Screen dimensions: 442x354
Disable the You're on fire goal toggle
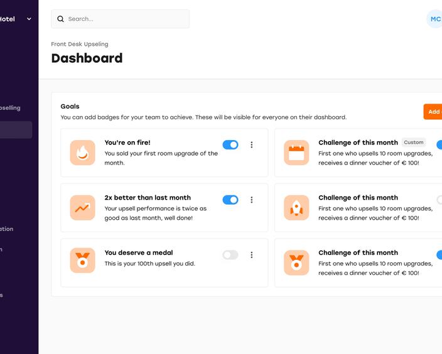pyautogui.click(x=230, y=145)
